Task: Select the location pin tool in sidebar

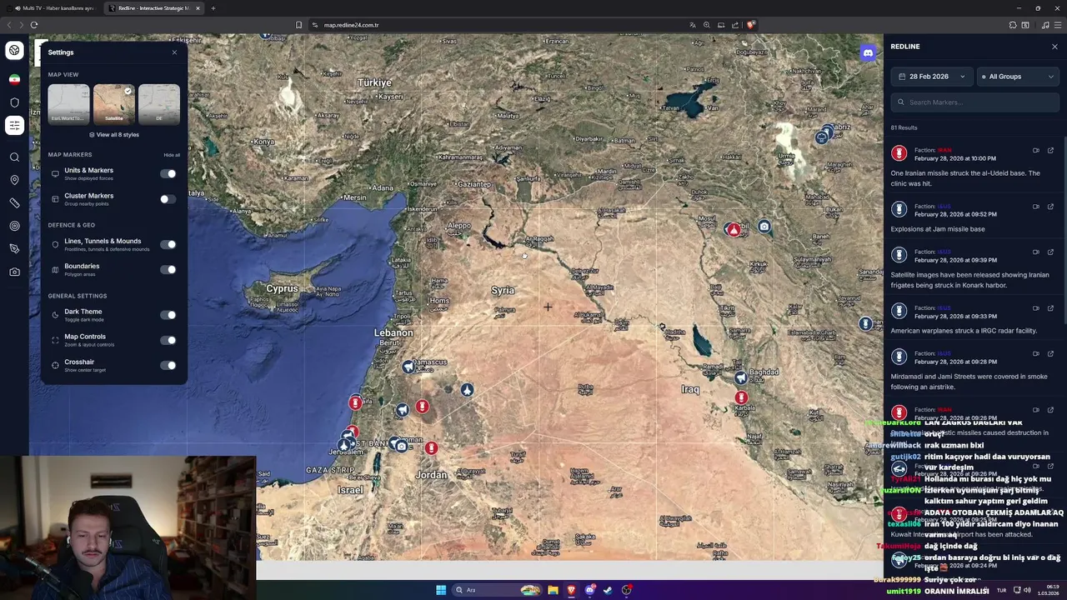Action: (14, 180)
